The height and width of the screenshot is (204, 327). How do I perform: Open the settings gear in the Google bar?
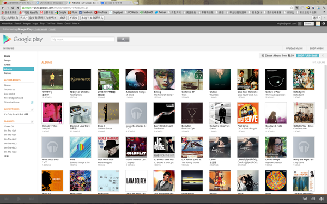pyautogui.click(x=324, y=24)
